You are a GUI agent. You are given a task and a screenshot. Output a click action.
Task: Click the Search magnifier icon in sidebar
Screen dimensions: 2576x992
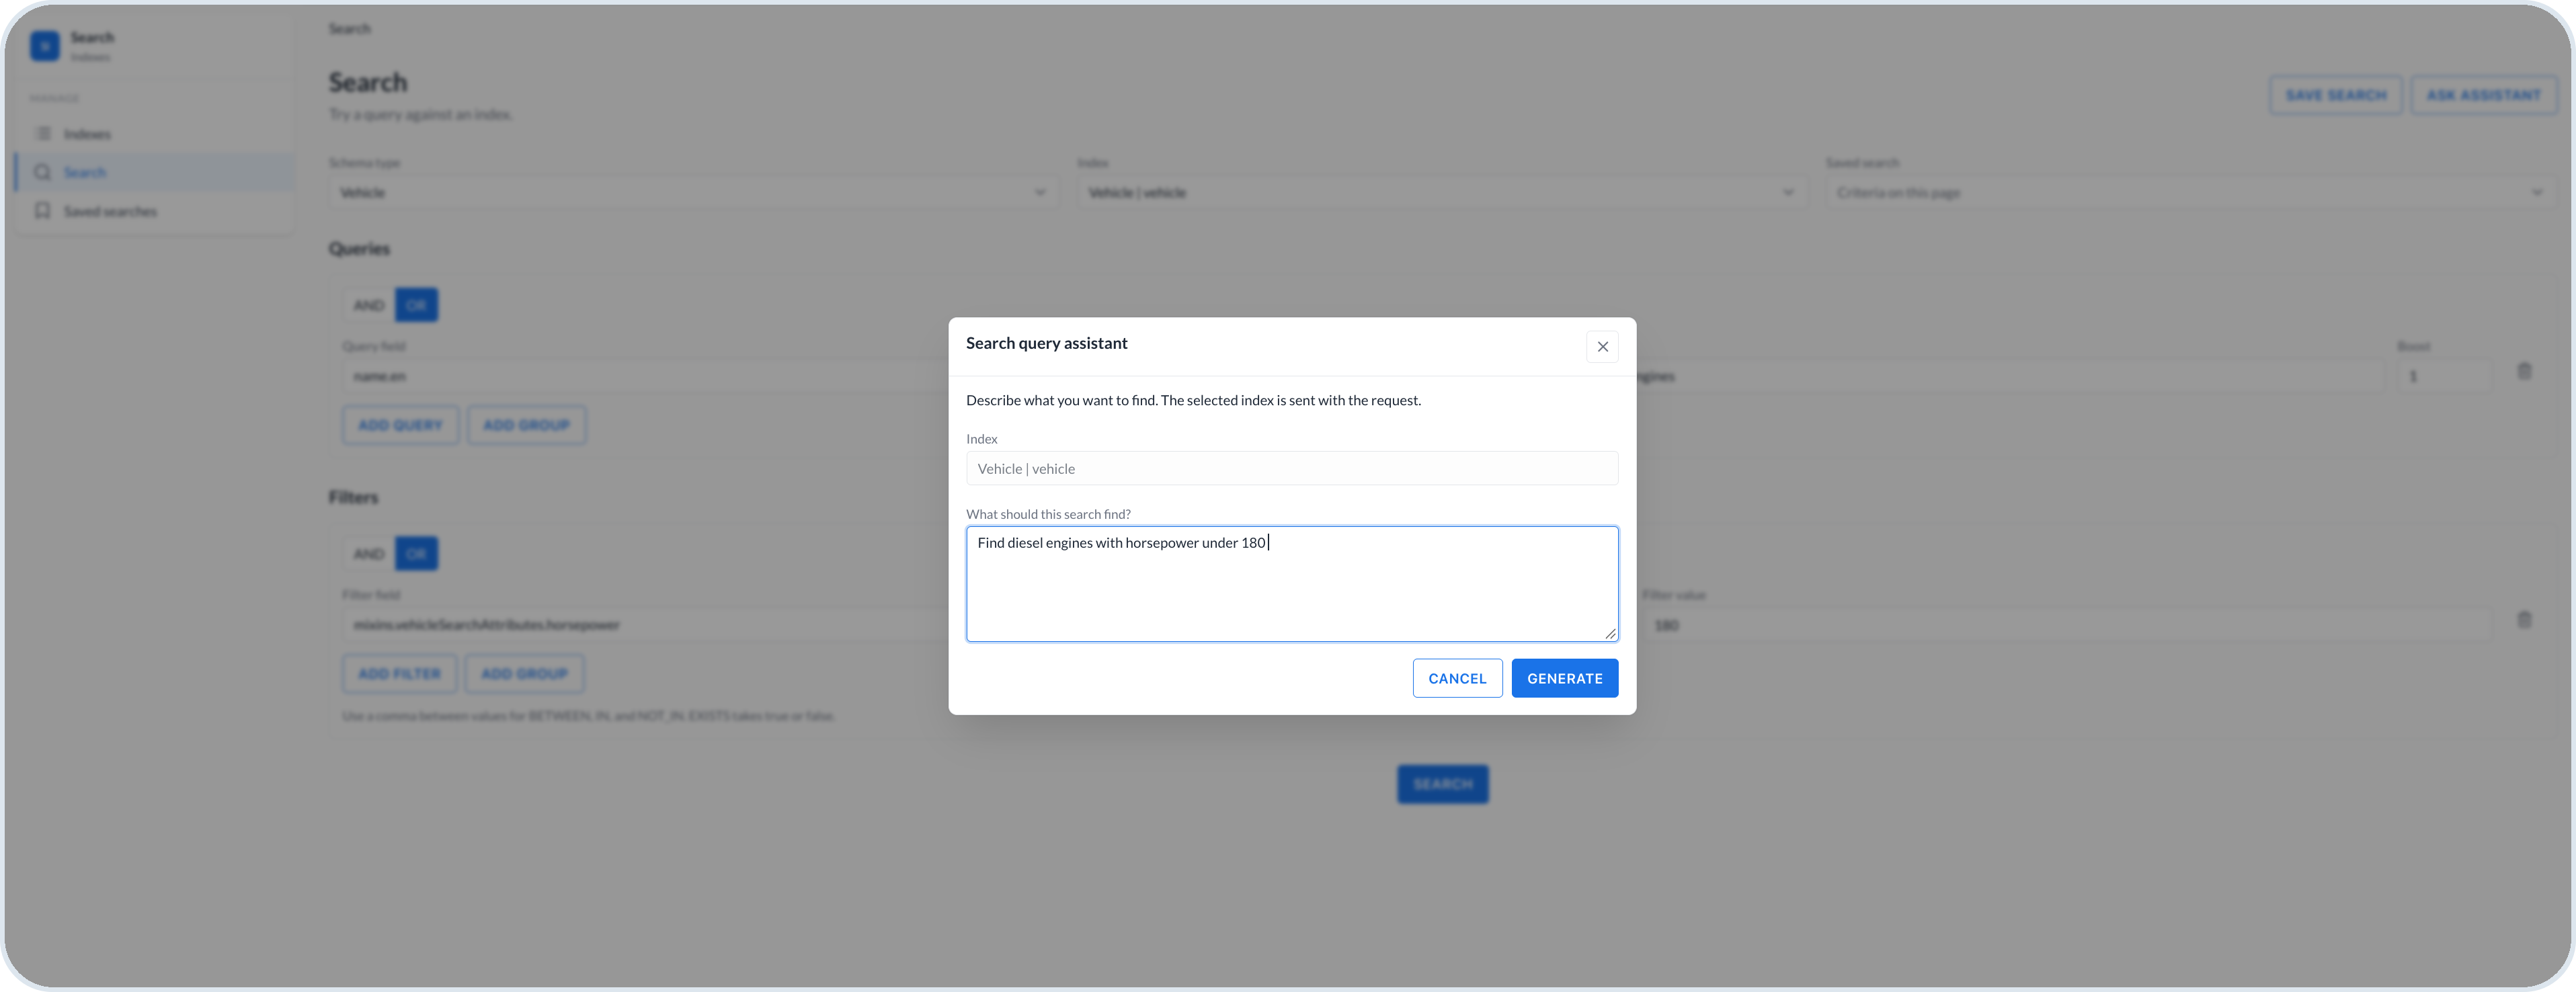(43, 172)
